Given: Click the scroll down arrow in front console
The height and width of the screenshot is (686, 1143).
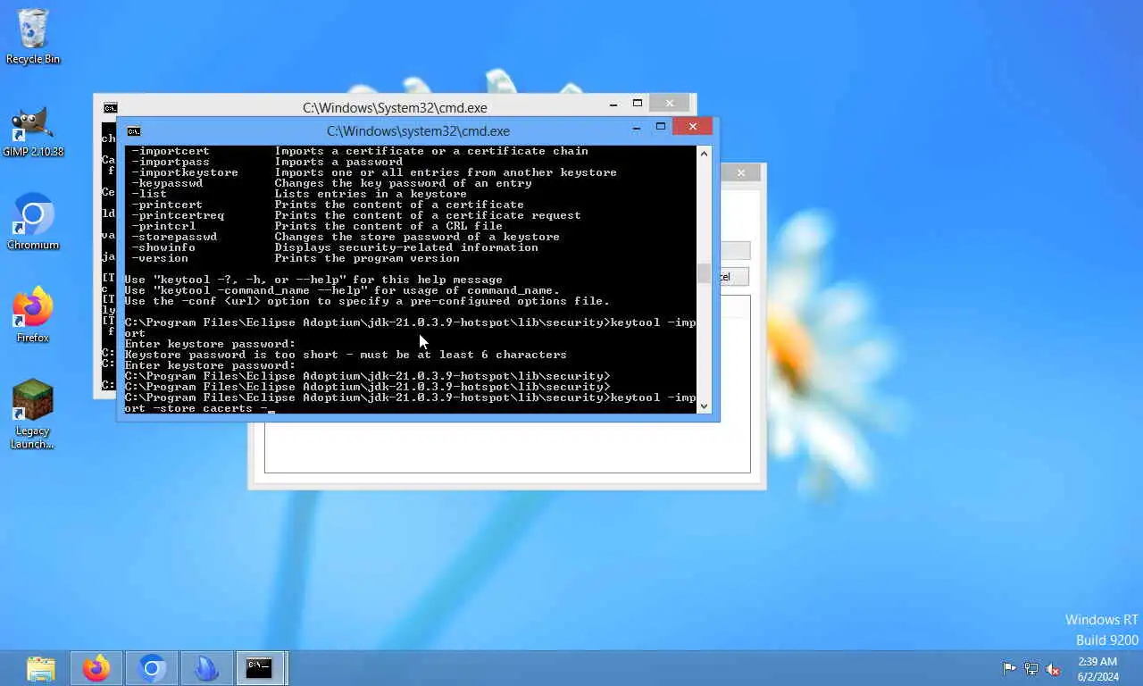Looking at the screenshot, I should (x=704, y=406).
